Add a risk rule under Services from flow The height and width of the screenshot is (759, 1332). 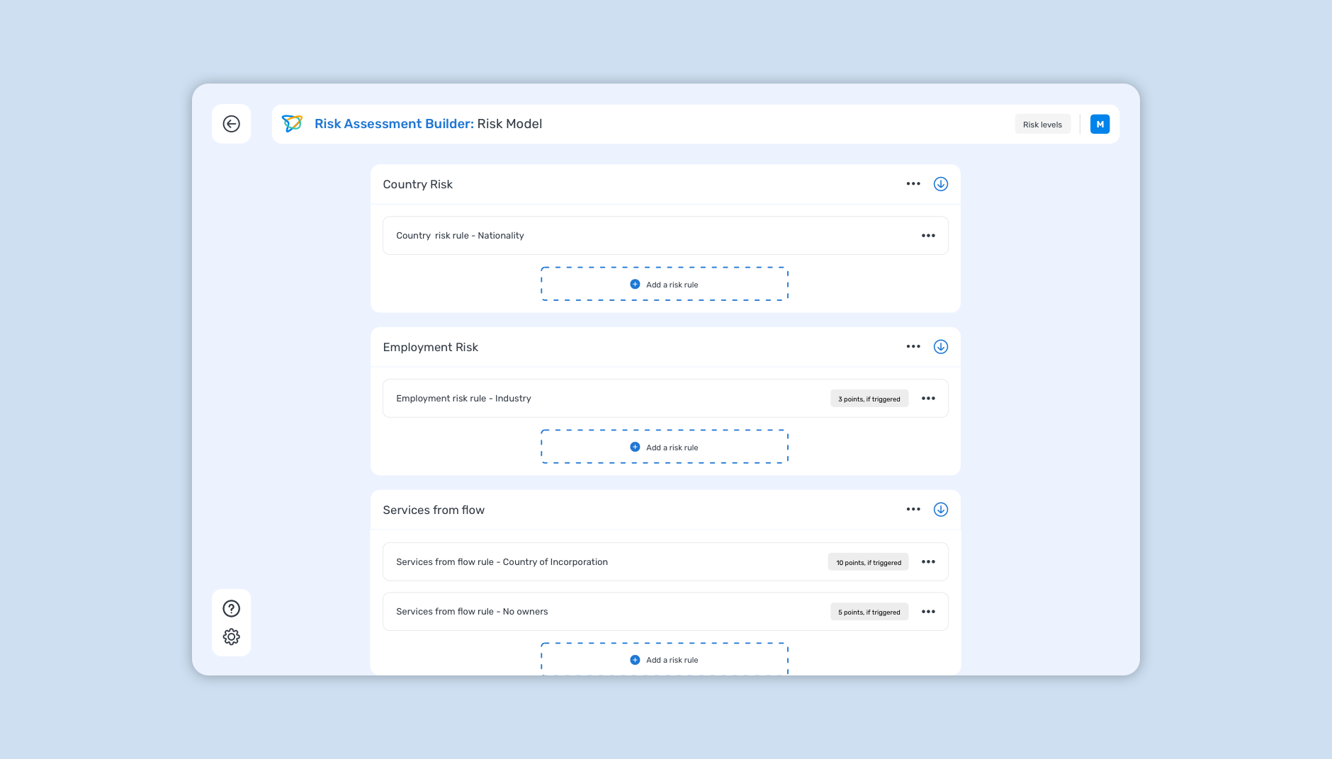pos(665,659)
